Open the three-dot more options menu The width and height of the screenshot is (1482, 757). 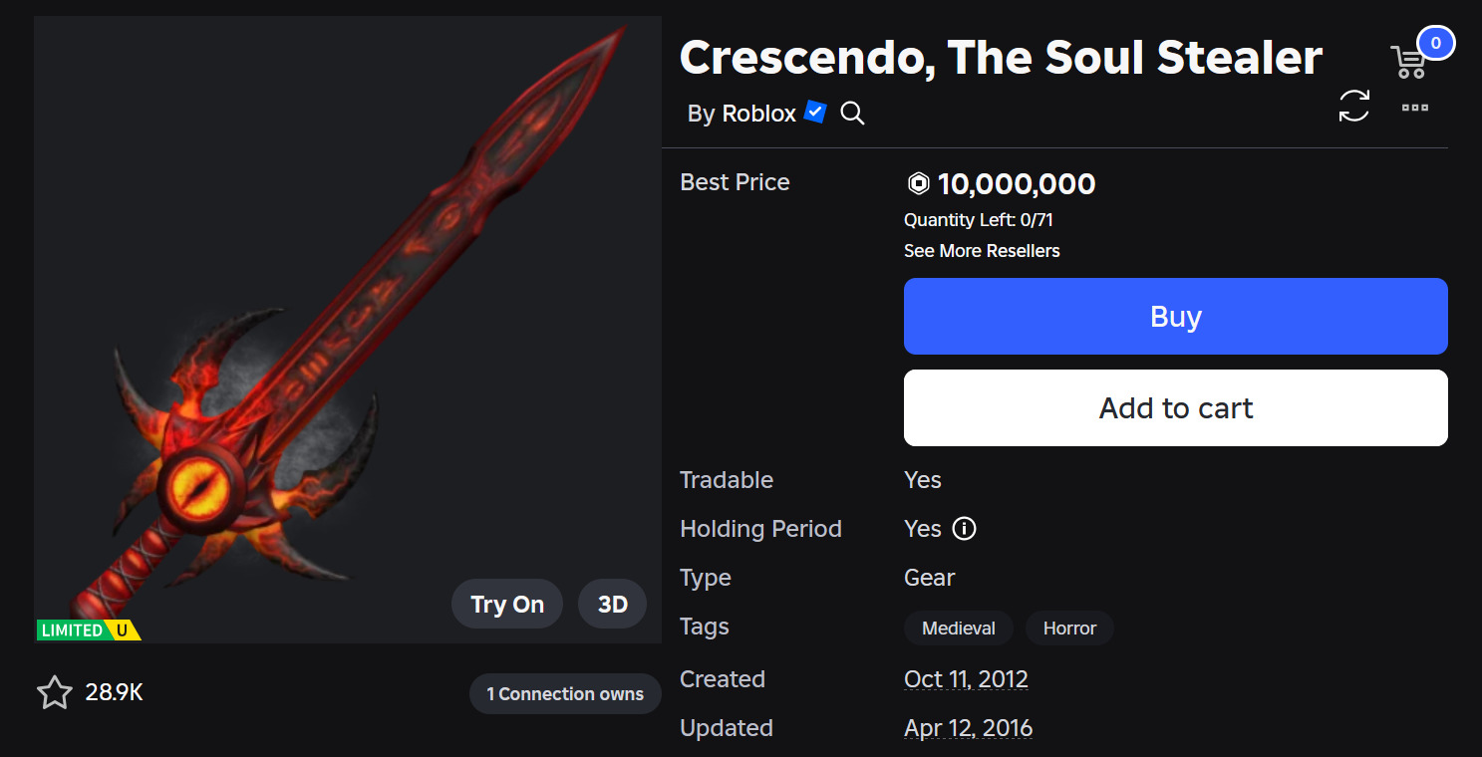tap(1415, 108)
